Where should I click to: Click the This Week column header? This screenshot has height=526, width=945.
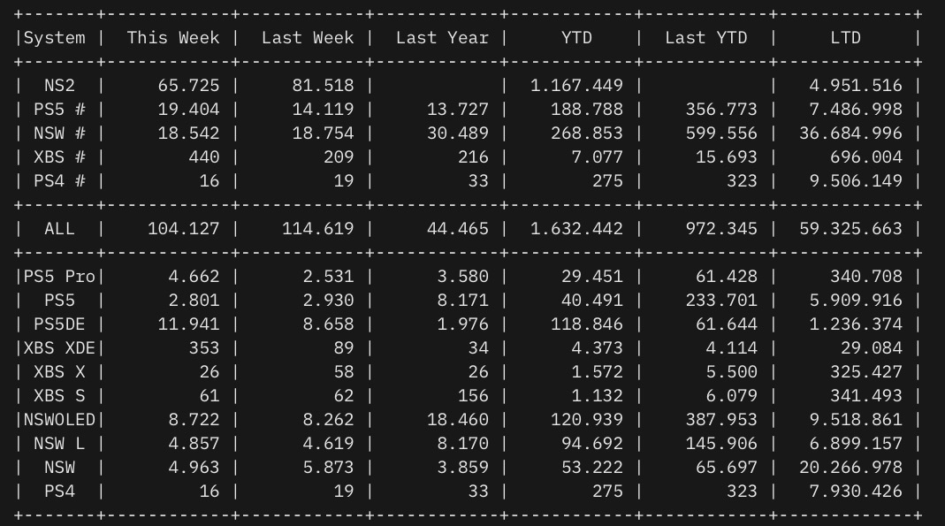173,38
